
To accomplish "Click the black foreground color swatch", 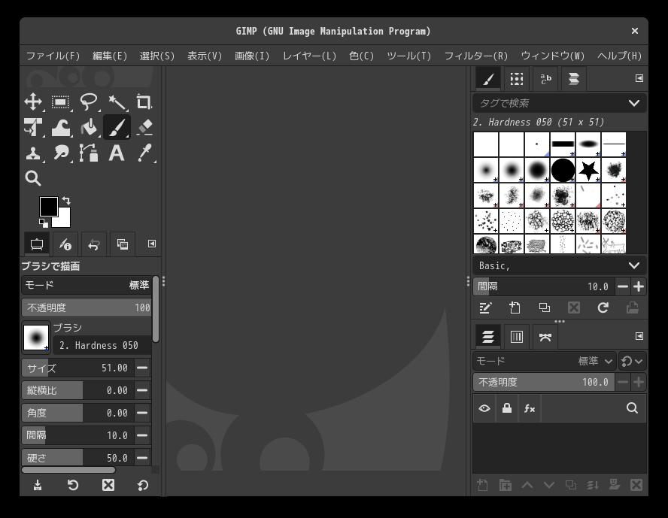I will 48,206.
